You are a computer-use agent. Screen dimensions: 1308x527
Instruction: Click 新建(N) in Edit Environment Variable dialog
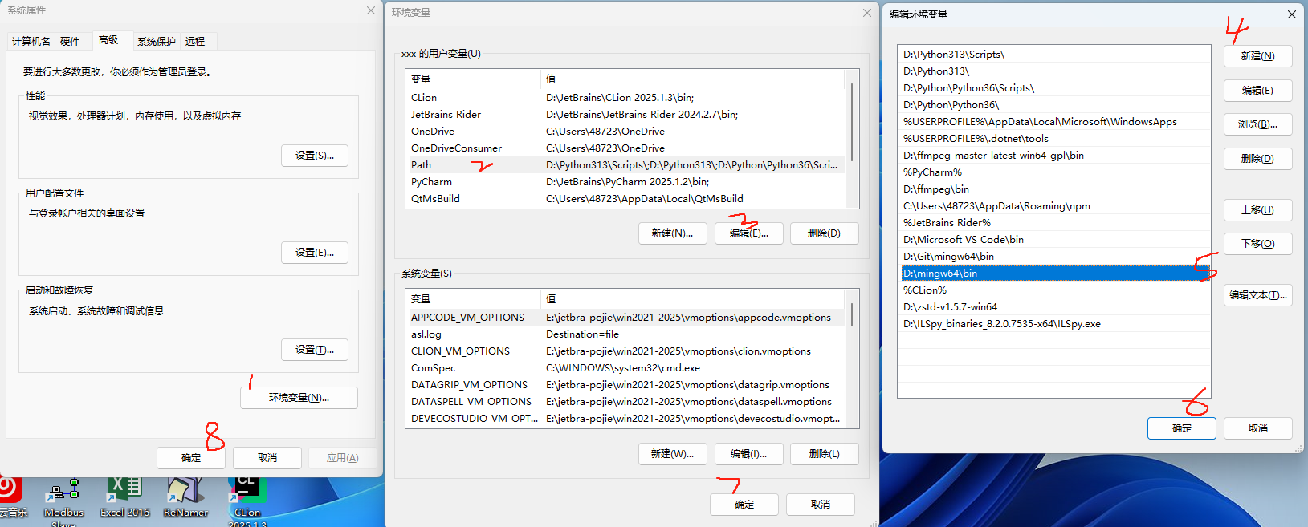point(1258,56)
